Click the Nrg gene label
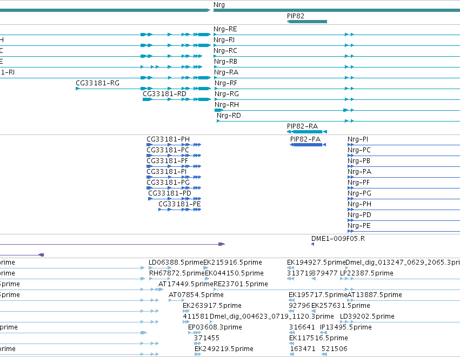Image resolution: width=460 pixels, height=357 pixels. click(219, 5)
